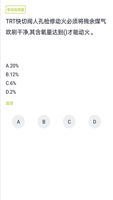Pick the round C answer button
Screen dimensions: 113x200
69,122
